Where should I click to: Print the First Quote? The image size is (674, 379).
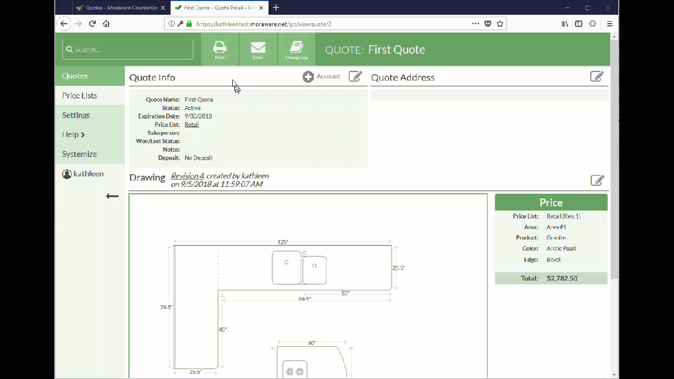point(220,49)
